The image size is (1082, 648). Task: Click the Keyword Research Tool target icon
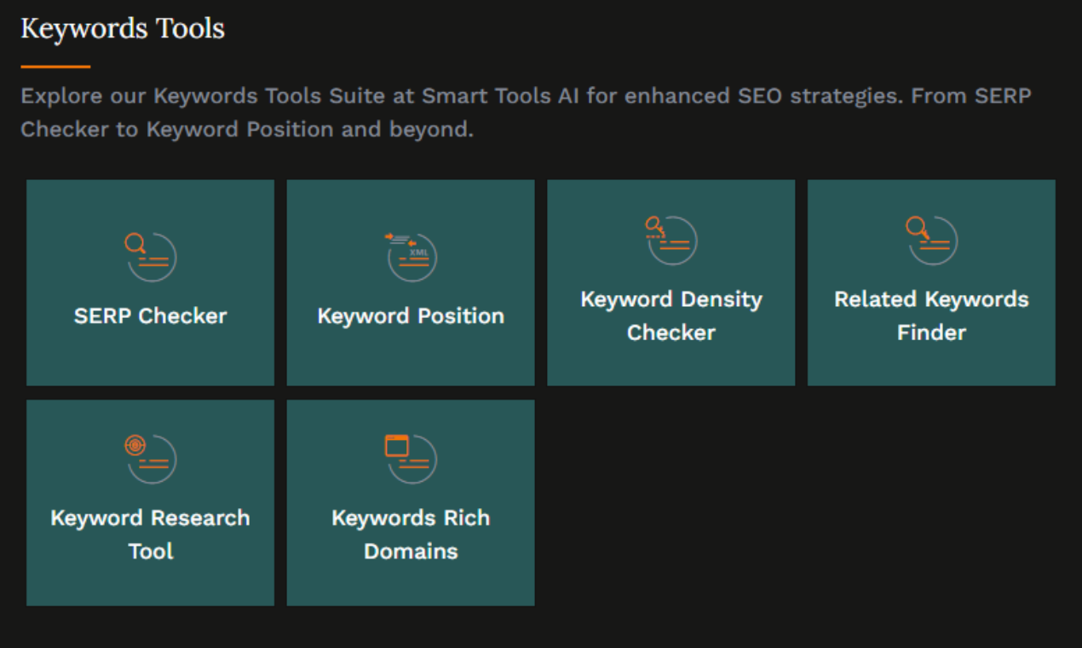tap(150, 459)
